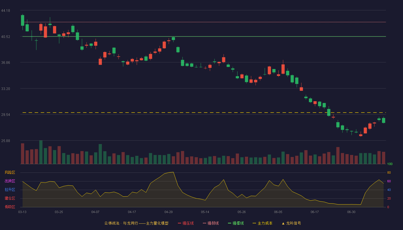This screenshot has width=403, height=230.
Task: Select the 风险区 zone label
Action: [10, 172]
